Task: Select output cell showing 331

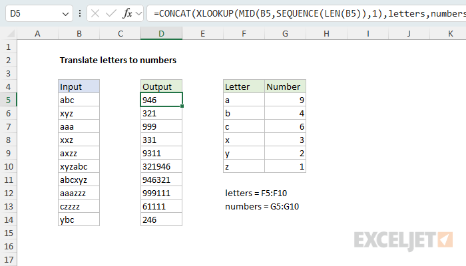Action: (x=161, y=140)
